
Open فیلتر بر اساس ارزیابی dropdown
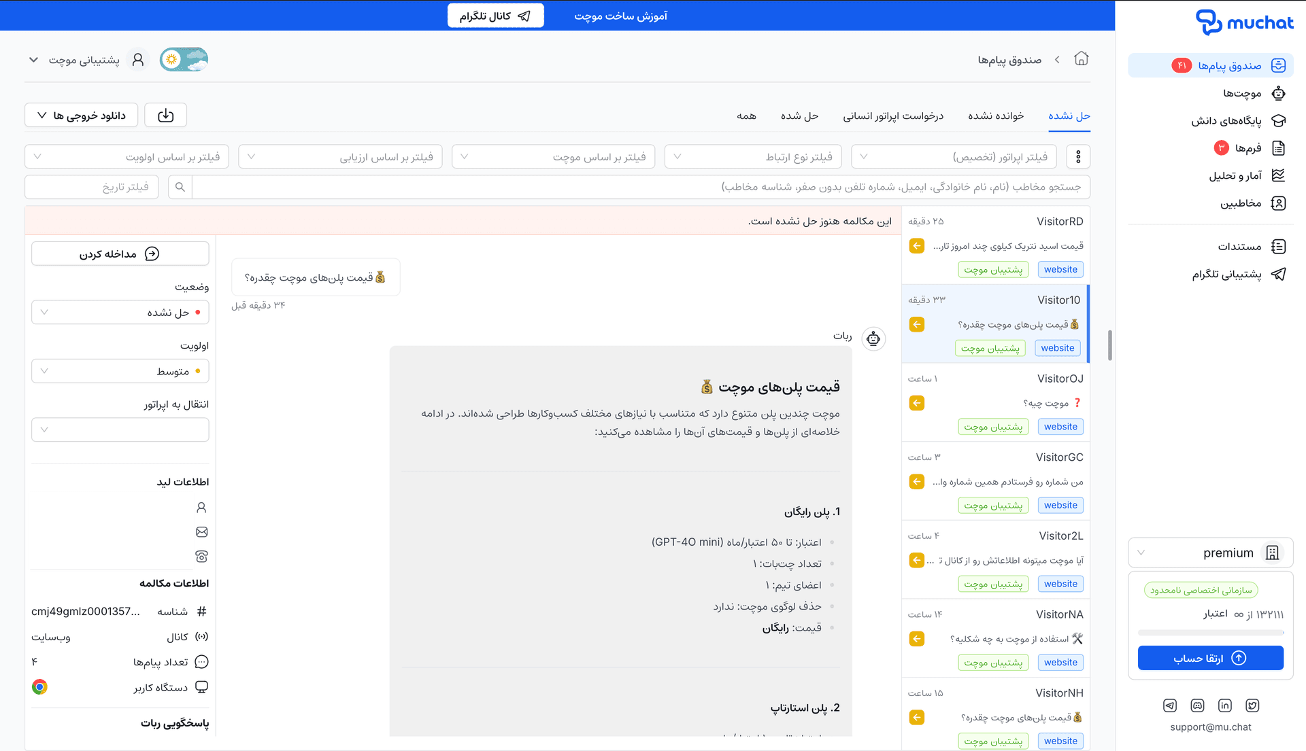(x=341, y=157)
